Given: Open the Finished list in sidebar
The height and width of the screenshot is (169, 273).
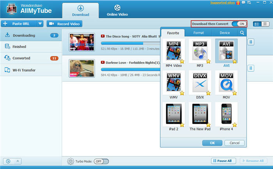Looking at the screenshot, I should coord(31,47).
